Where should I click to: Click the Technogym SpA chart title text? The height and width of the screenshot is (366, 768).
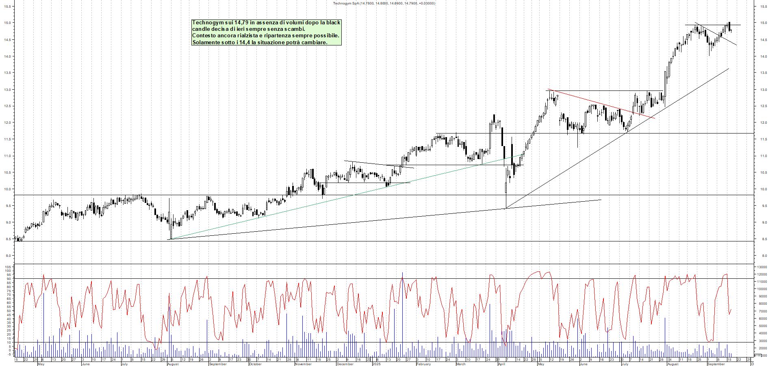[x=384, y=3]
